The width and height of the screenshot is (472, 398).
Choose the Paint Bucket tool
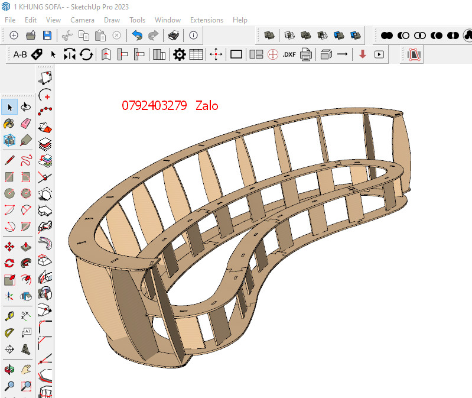pos(9,124)
